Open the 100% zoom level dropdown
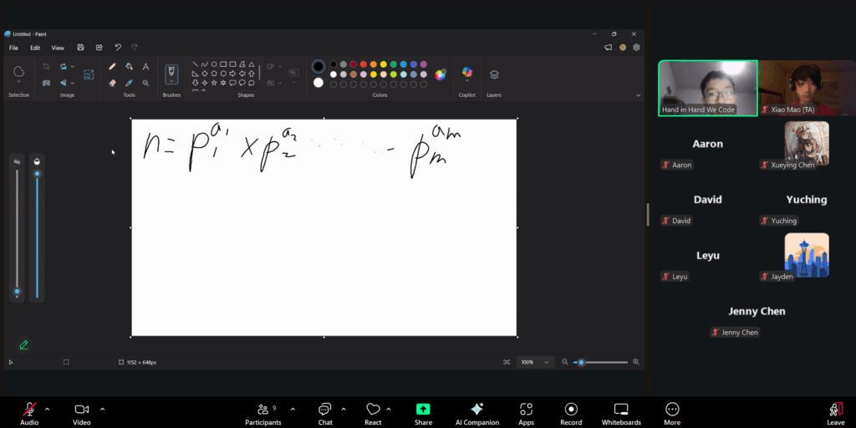This screenshot has height=428, width=856. (x=535, y=362)
